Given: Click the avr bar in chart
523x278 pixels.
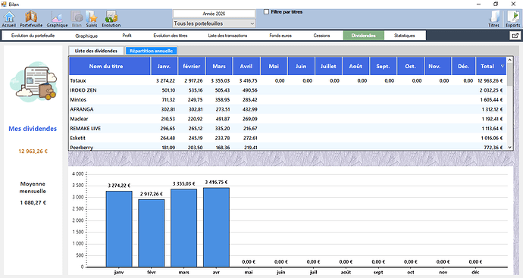Looking at the screenshot, I should coord(216,227).
